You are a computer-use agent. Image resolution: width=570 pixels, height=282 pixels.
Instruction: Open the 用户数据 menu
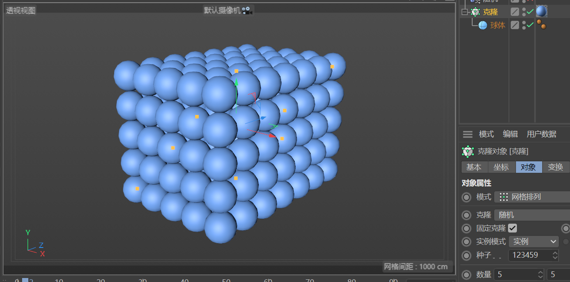pyautogui.click(x=542, y=134)
